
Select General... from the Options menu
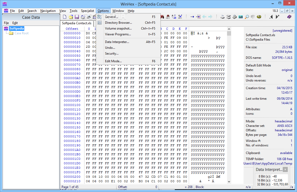point(128,17)
